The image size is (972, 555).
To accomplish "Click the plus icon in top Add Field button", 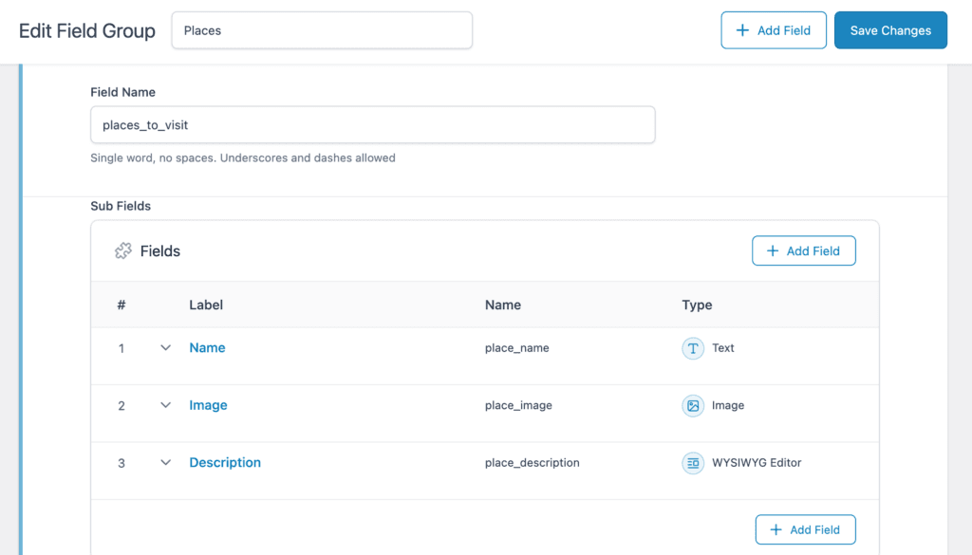I will pyautogui.click(x=741, y=29).
